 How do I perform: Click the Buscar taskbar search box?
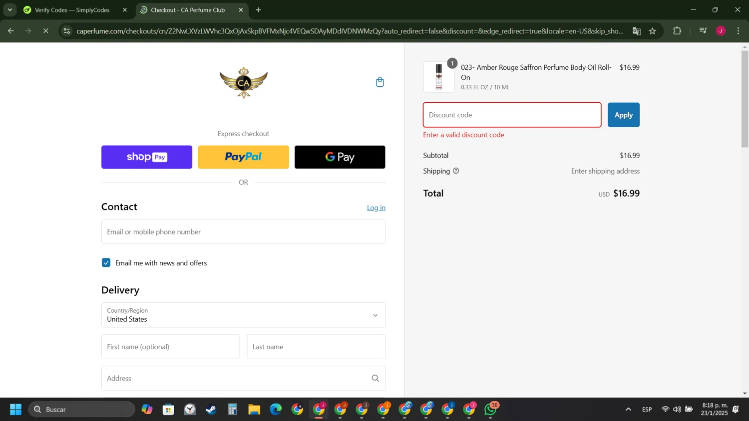82,410
